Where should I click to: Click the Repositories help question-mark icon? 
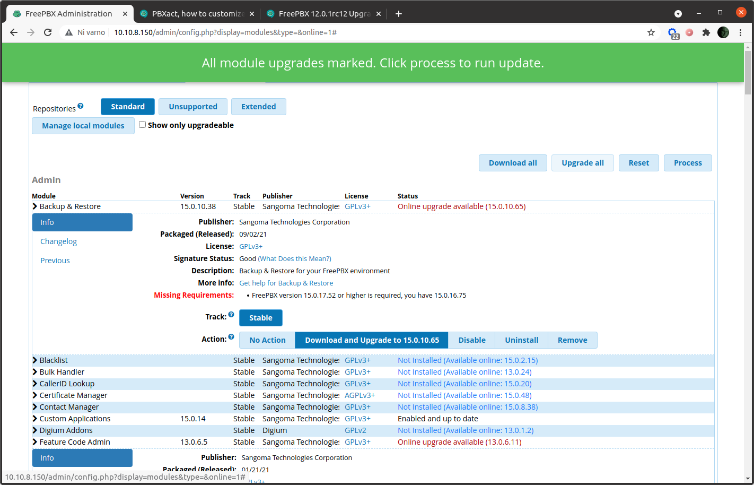(x=81, y=105)
